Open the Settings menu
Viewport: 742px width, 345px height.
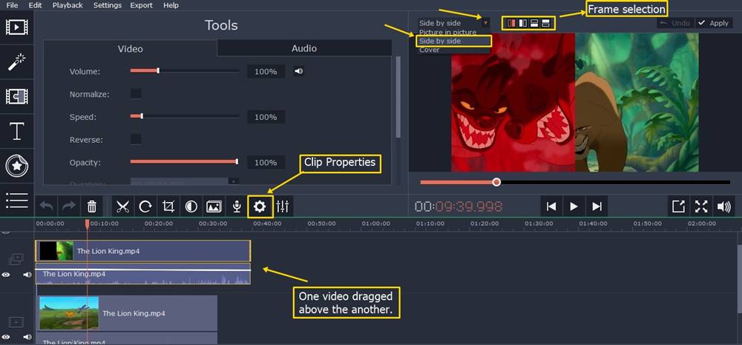(x=108, y=5)
